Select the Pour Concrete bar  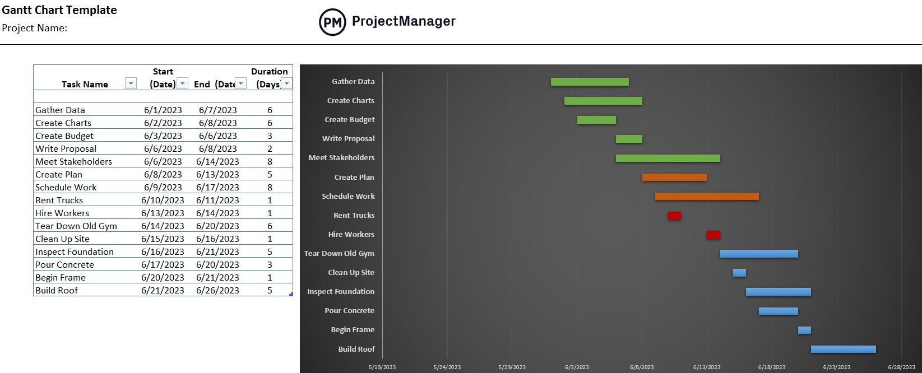[x=778, y=310]
